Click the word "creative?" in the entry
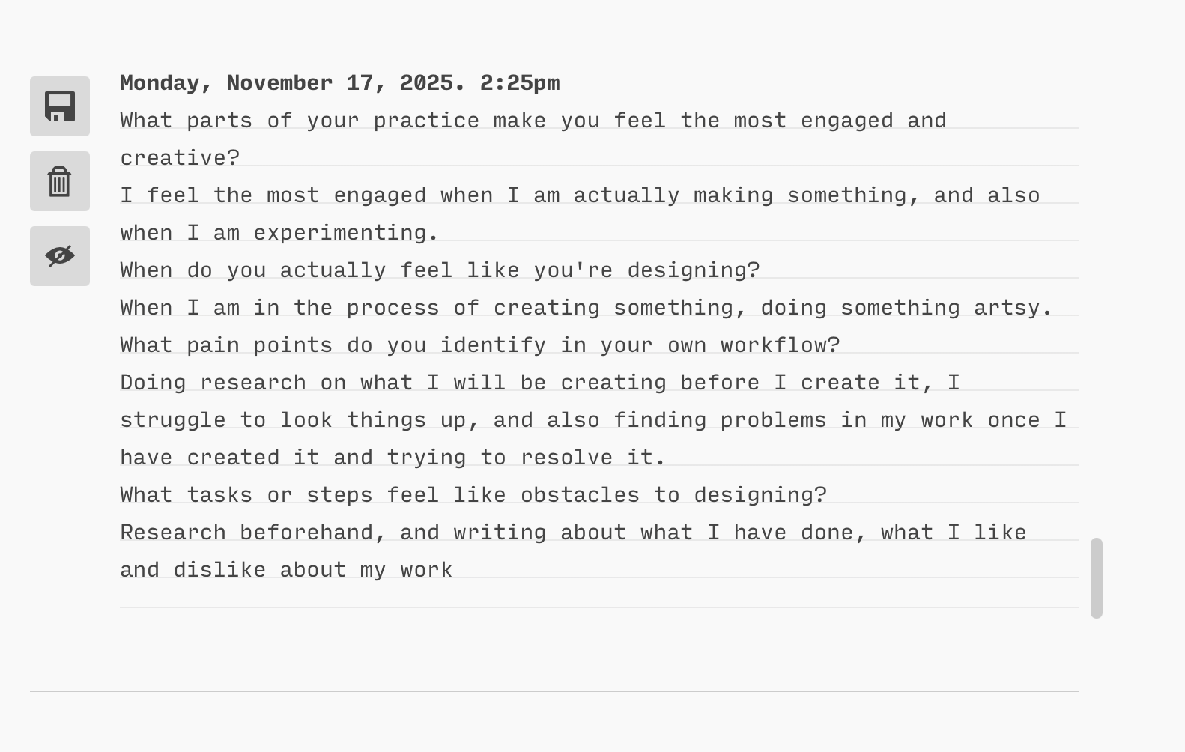The image size is (1185, 752). point(180,158)
